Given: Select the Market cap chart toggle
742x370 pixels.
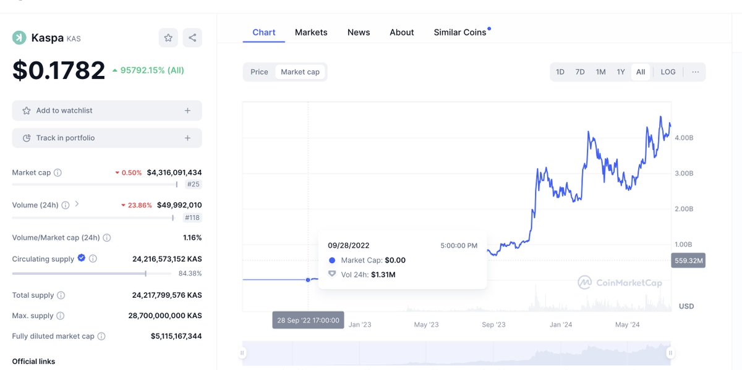Looking at the screenshot, I should point(300,72).
